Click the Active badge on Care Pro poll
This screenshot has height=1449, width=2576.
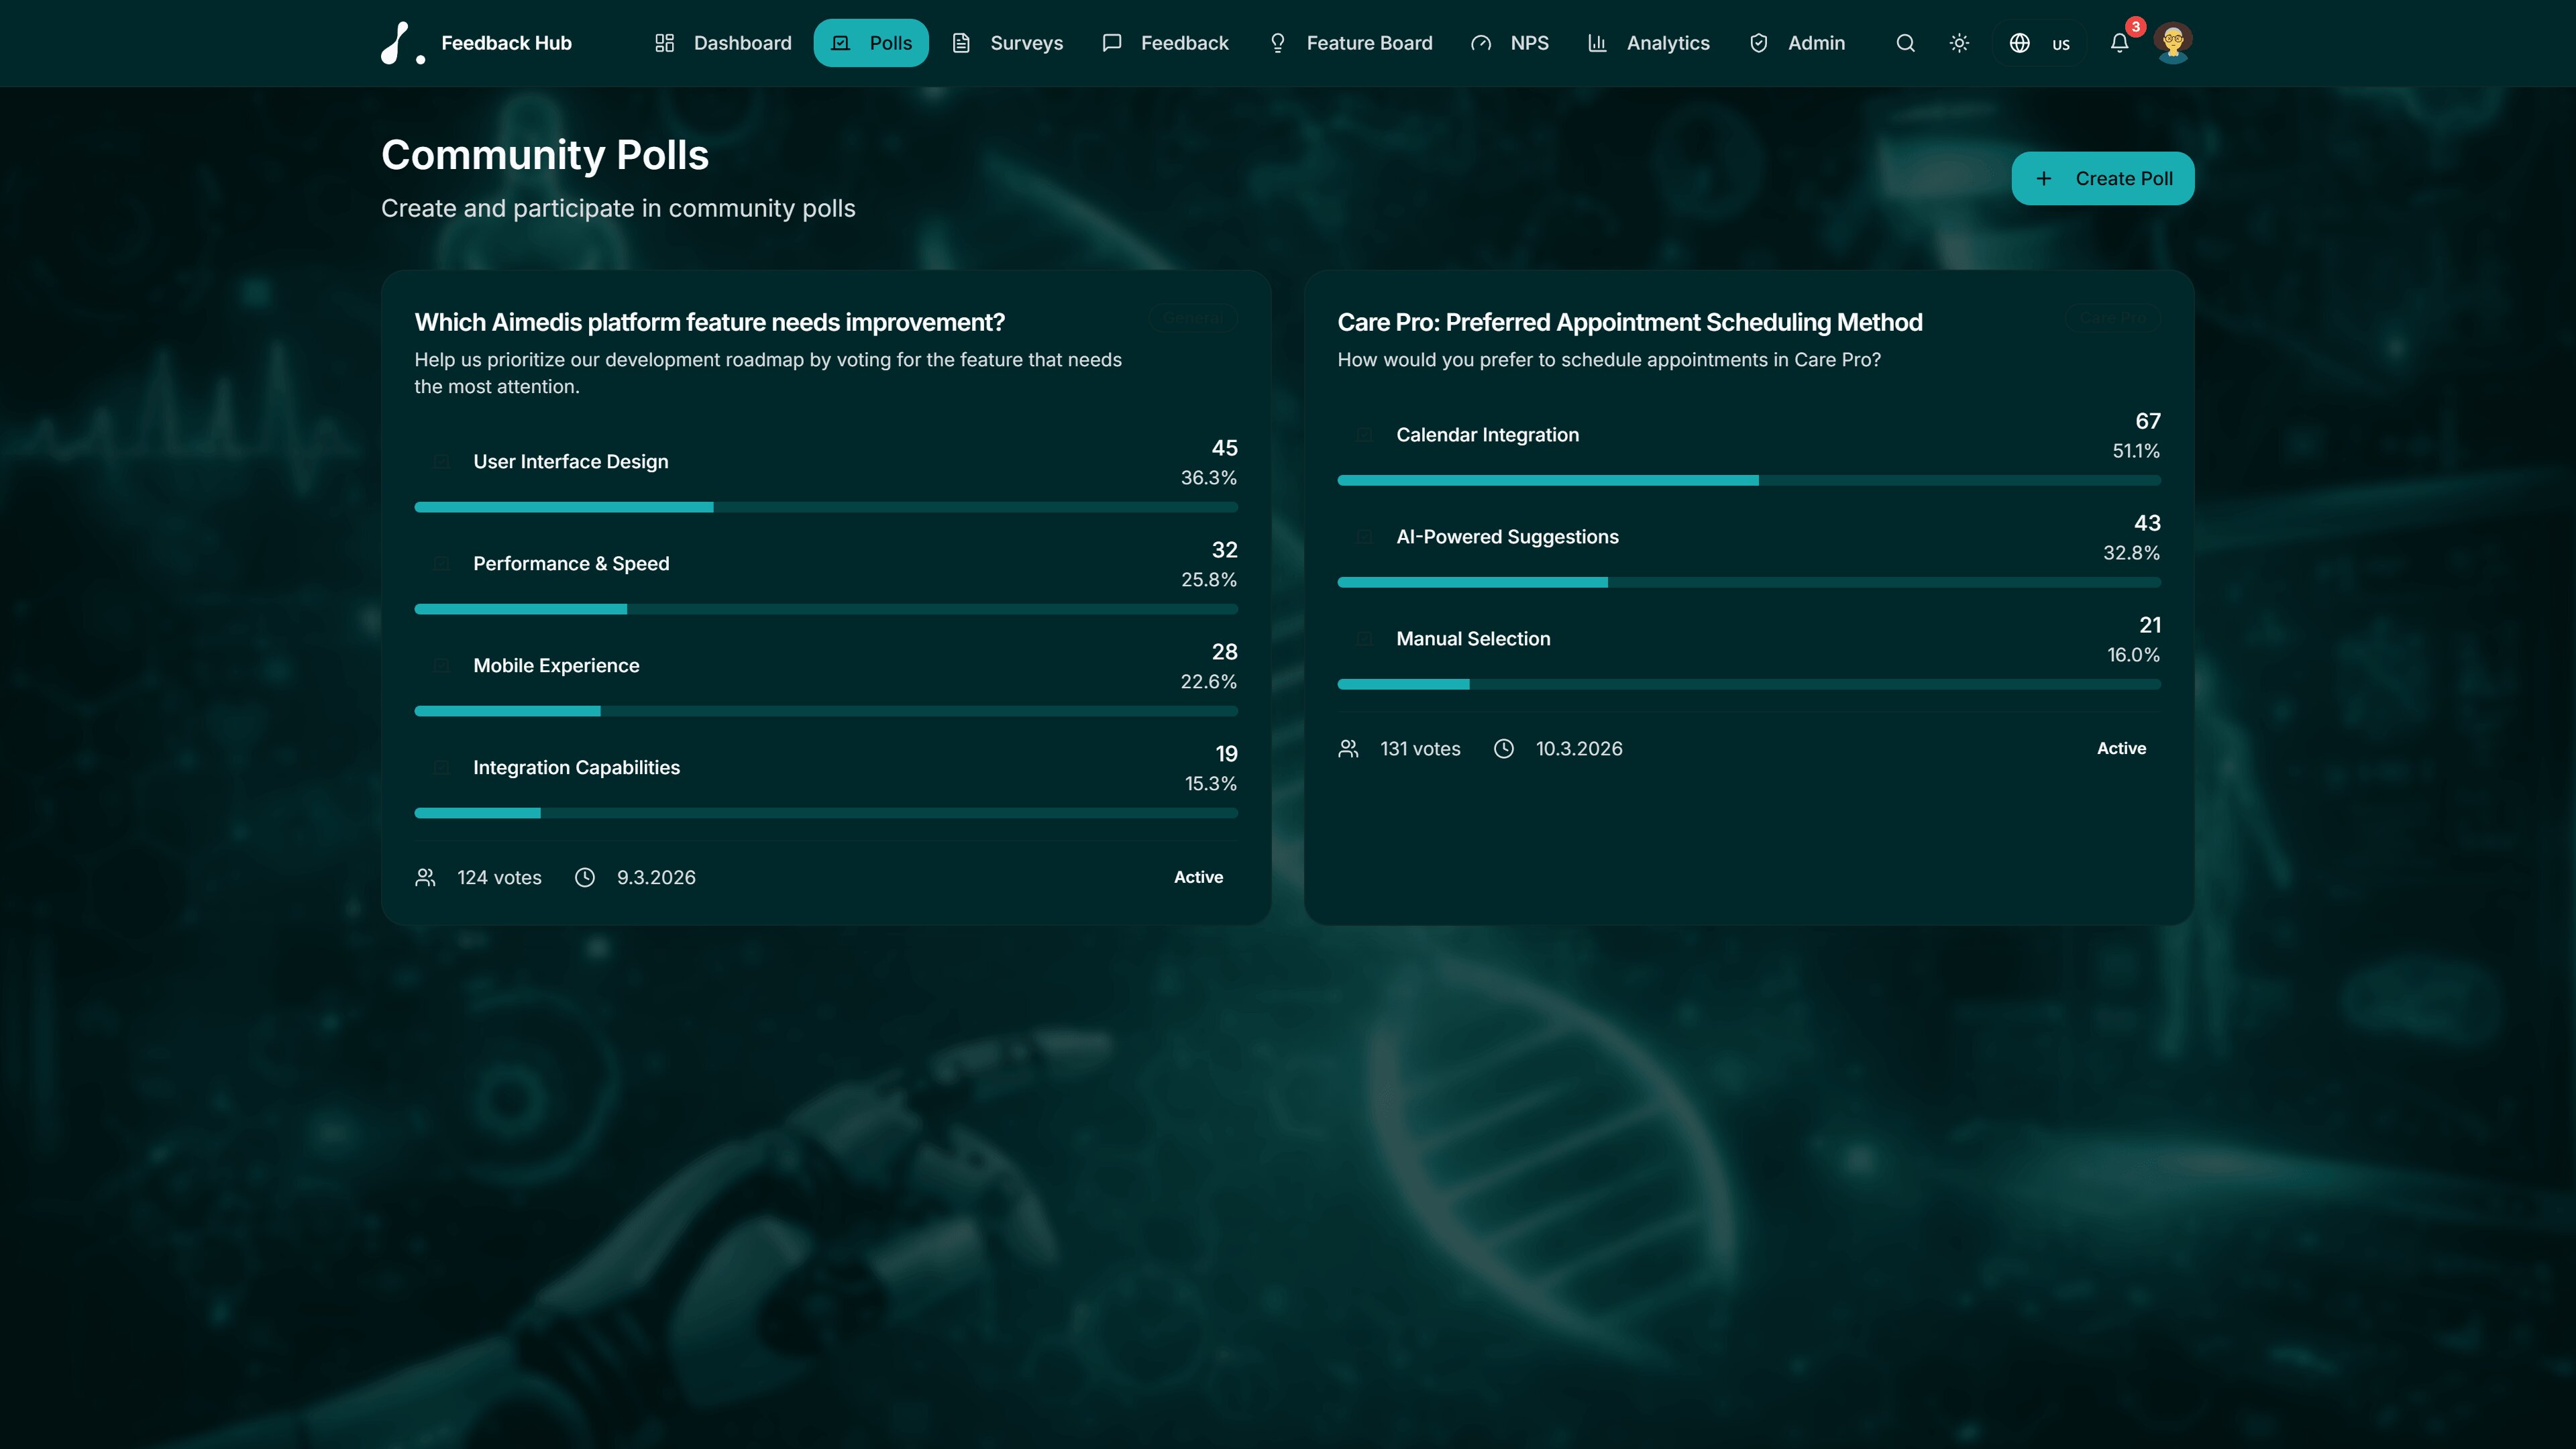click(x=2121, y=748)
